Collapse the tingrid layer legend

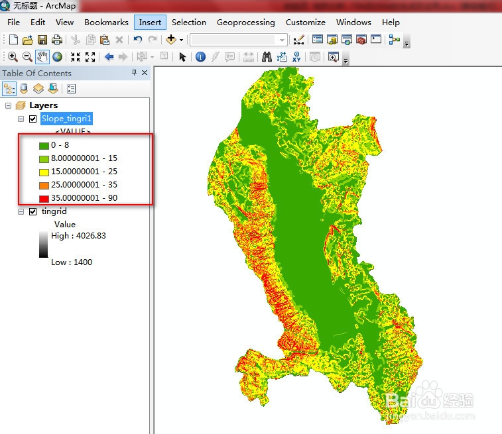(x=21, y=212)
